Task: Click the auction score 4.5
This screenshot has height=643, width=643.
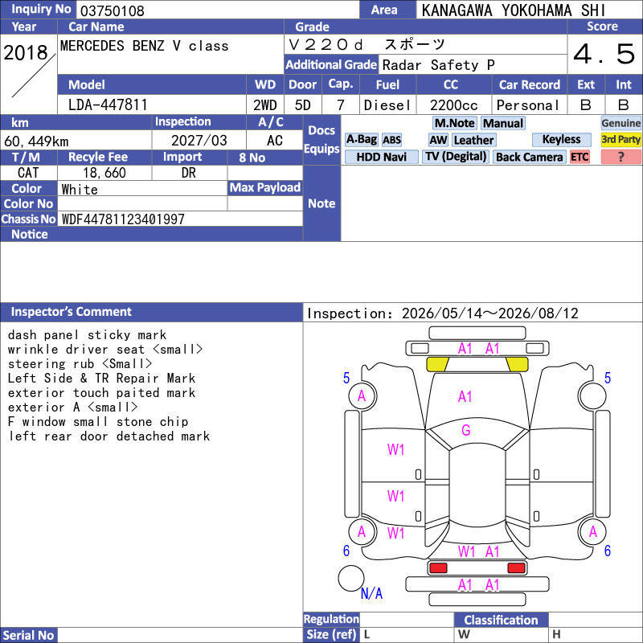Action: pos(604,54)
